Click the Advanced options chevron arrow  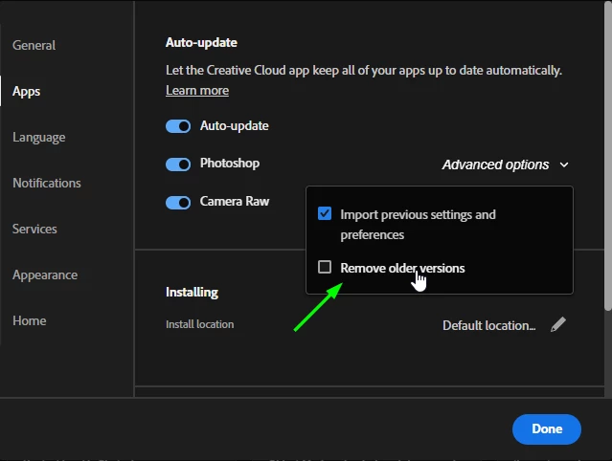click(564, 165)
